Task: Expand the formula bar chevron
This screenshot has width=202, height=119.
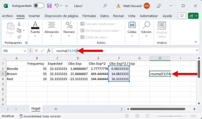Action: point(197,51)
